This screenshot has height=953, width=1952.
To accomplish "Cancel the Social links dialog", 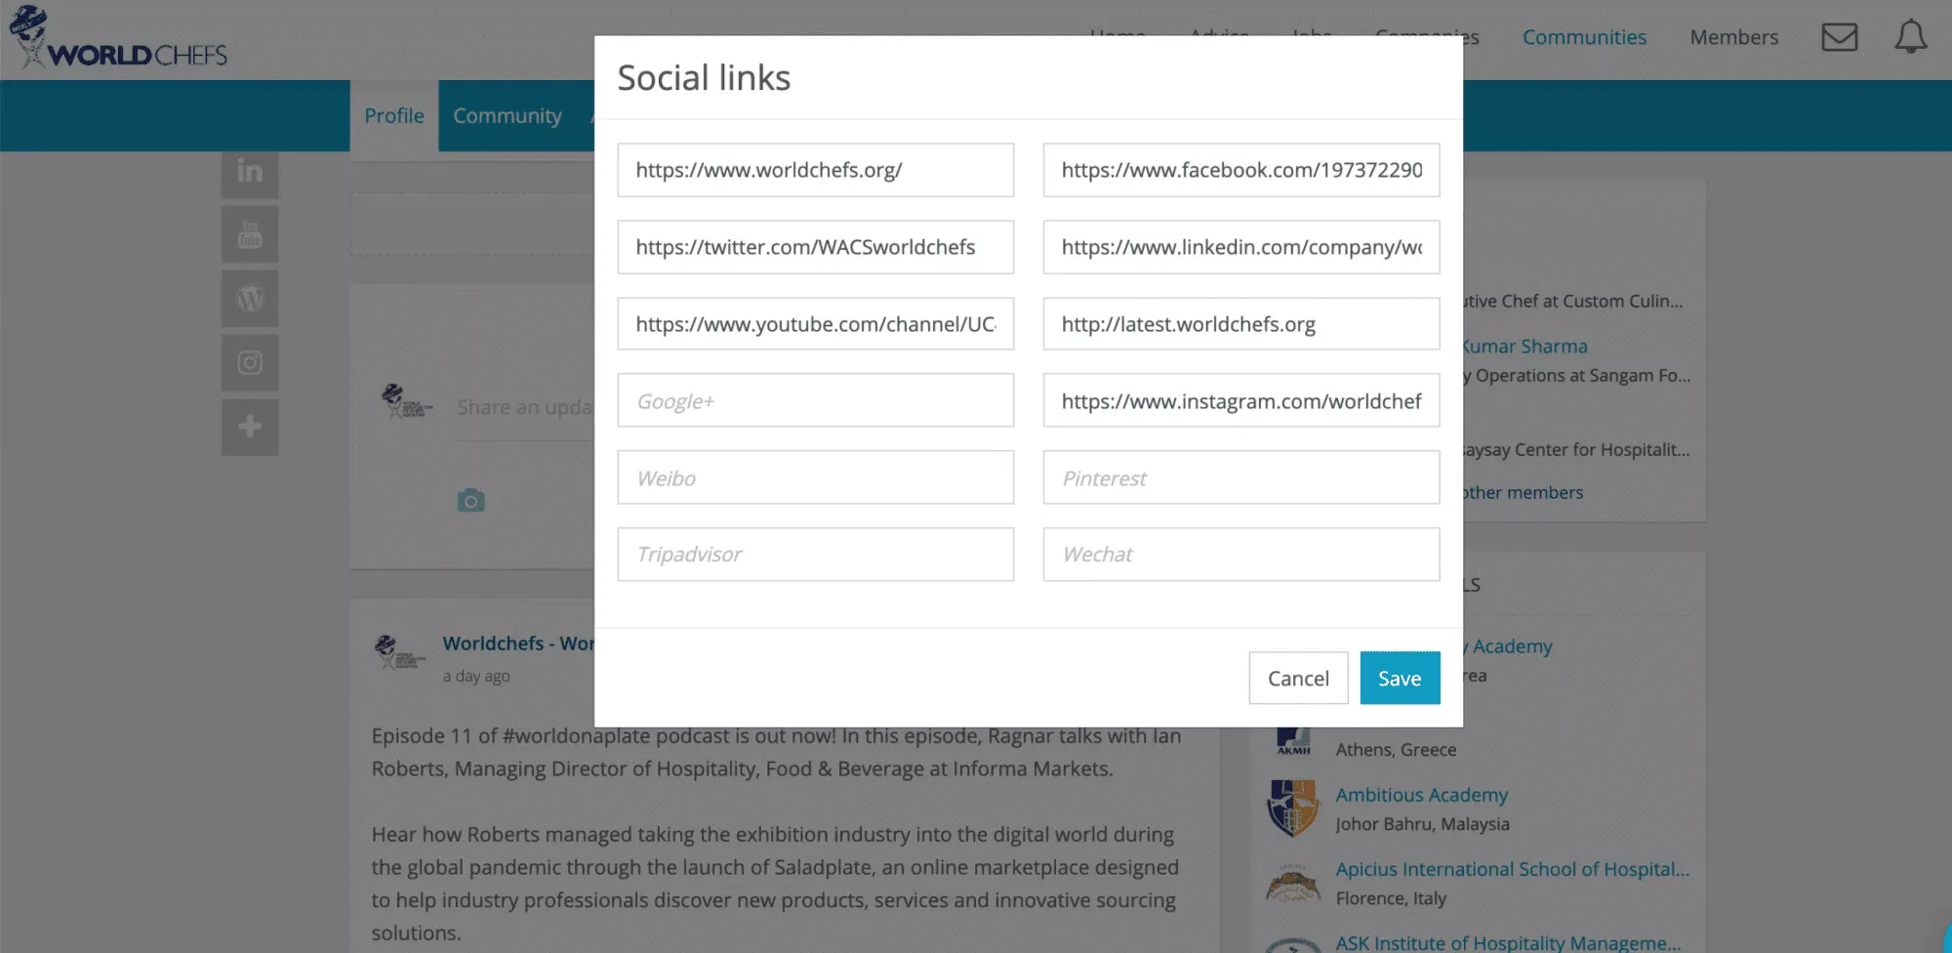I will pyautogui.click(x=1297, y=679).
